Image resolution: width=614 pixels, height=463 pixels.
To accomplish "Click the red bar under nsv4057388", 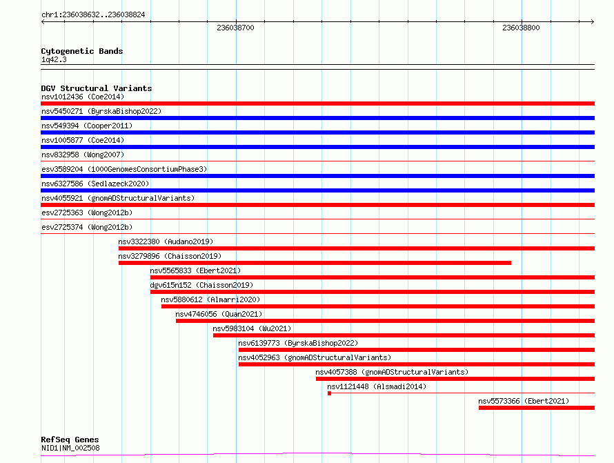I will [x=455, y=379].
